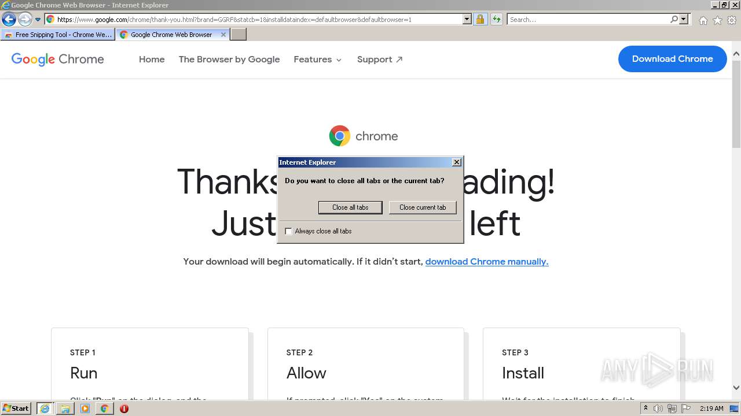
Task: Minimize the Internet Explorer window
Action: click(x=716, y=5)
